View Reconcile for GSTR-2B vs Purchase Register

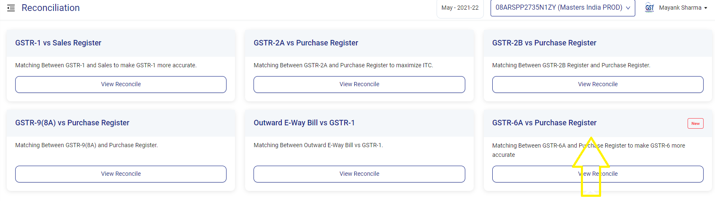pos(597,85)
